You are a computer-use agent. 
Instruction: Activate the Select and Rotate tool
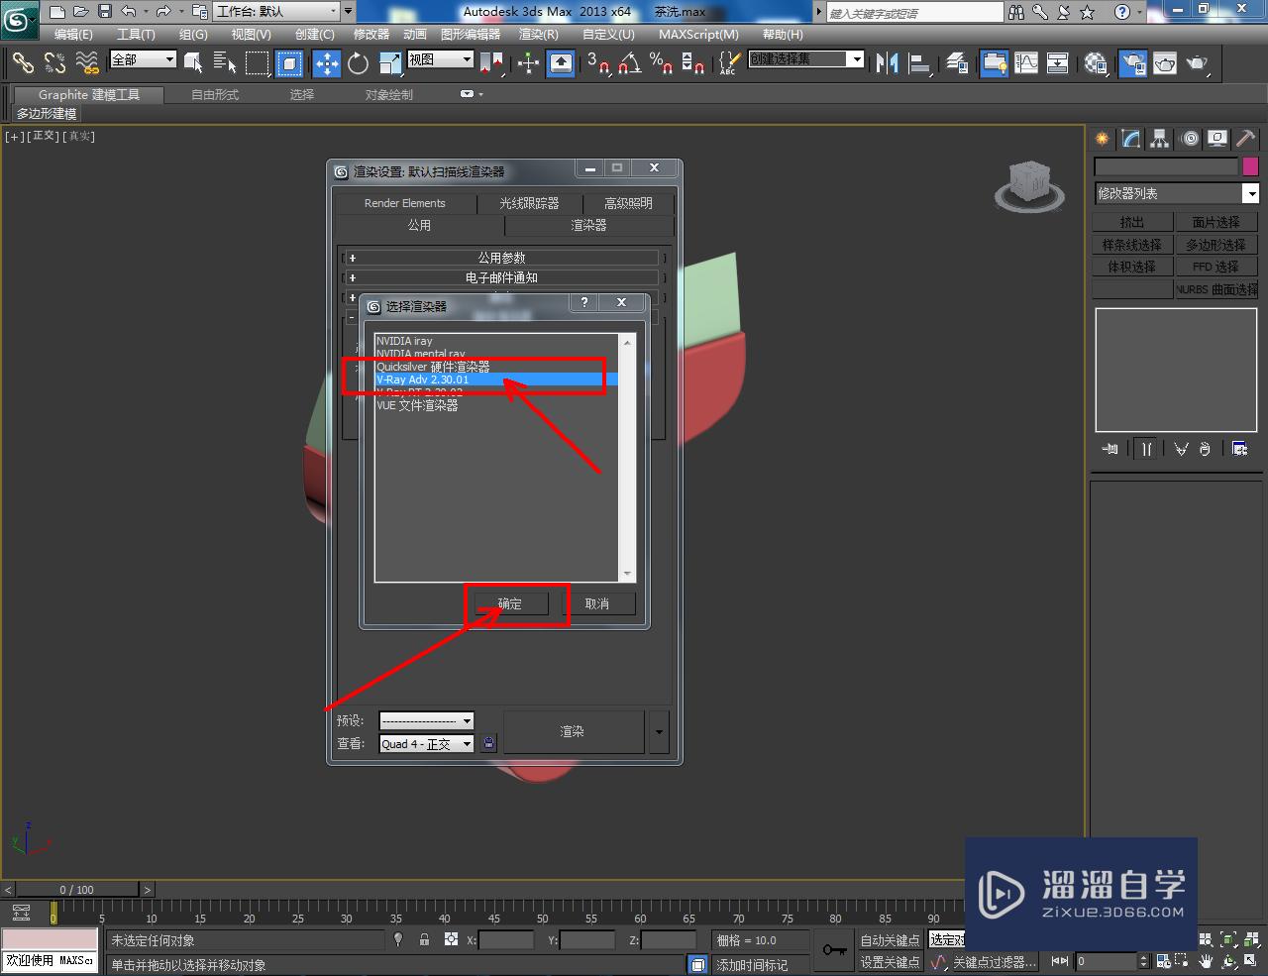tap(359, 63)
